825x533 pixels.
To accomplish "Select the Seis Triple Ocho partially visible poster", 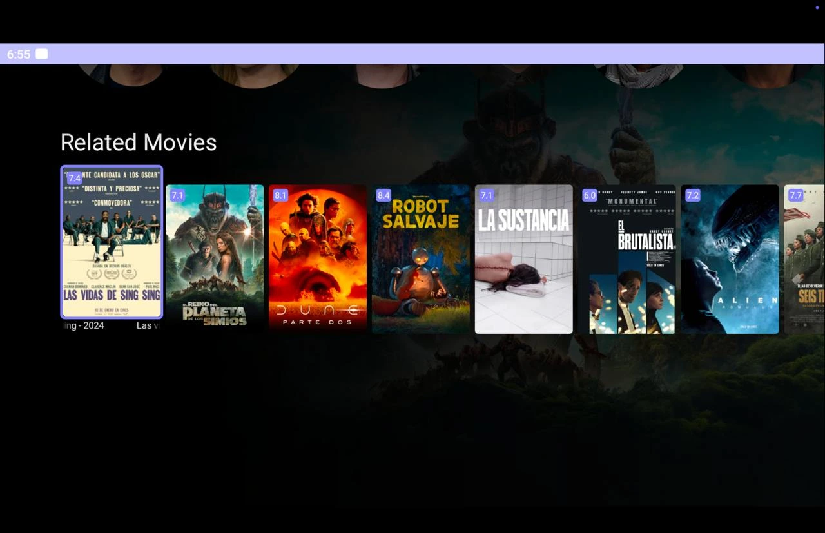I will click(x=804, y=259).
